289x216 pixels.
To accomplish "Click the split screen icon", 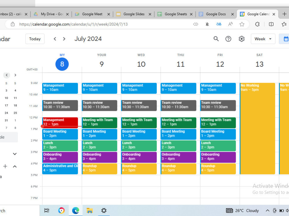I will coord(271,24).
